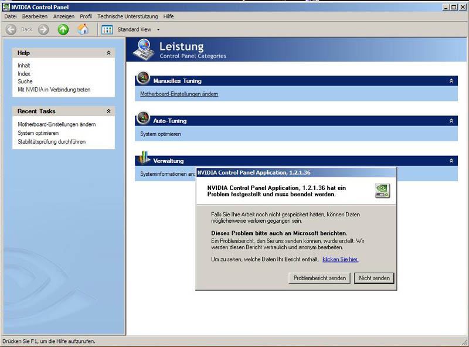Click the Manuelles Tuning section header
Screen dimensions: 469x347
(x=296, y=81)
